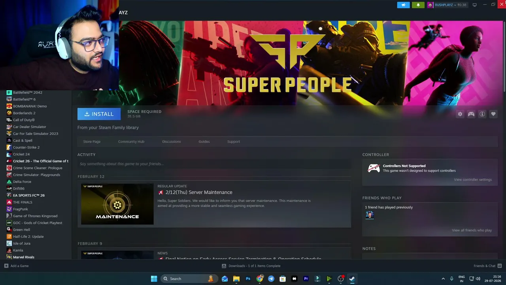This screenshot has width=506, height=285.
Task: Open the Guides tab
Action: click(204, 142)
